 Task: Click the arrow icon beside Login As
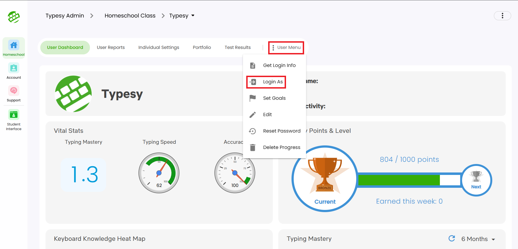click(x=253, y=82)
